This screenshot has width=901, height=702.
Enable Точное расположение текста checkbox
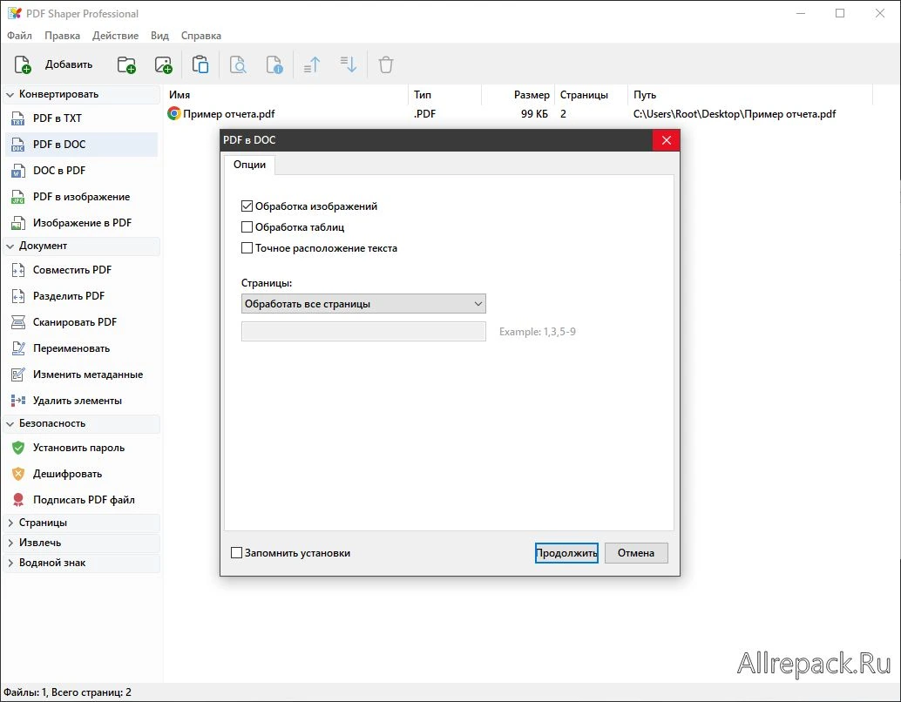point(247,248)
